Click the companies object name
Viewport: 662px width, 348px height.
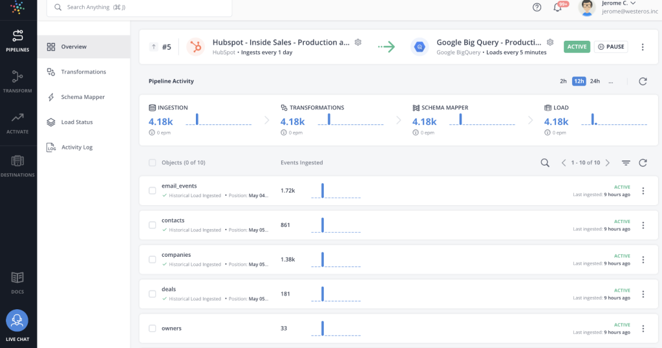[x=176, y=255]
